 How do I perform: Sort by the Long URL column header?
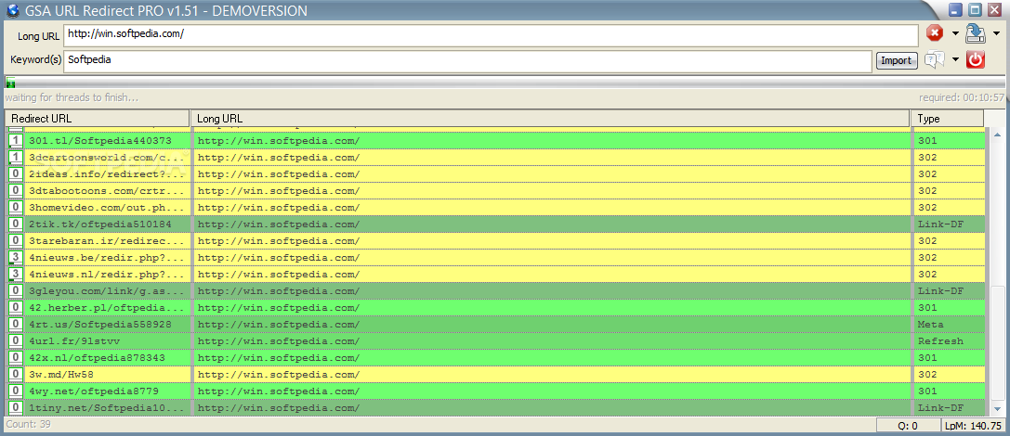[x=550, y=119]
